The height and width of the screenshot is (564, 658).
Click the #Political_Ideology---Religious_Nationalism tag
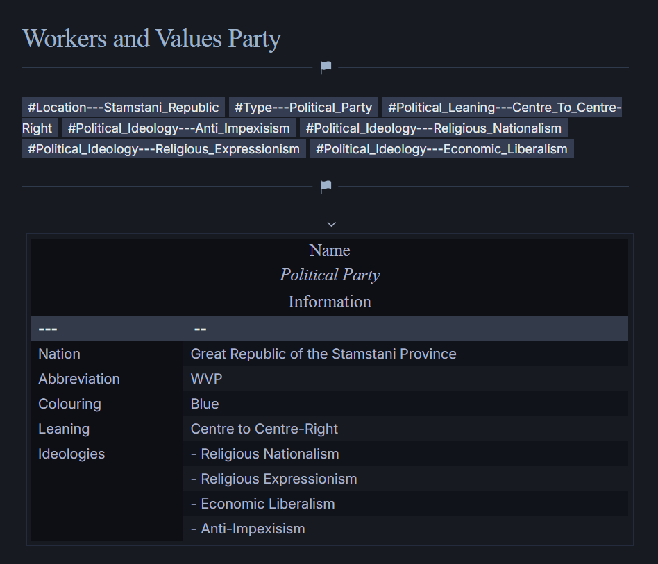tap(433, 128)
